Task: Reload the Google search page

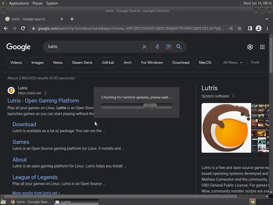Action: tap(23, 28)
